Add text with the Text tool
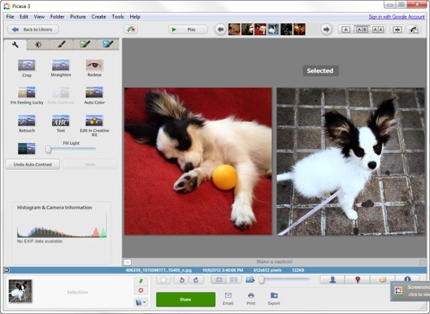The width and height of the screenshot is (430, 314). (61, 120)
